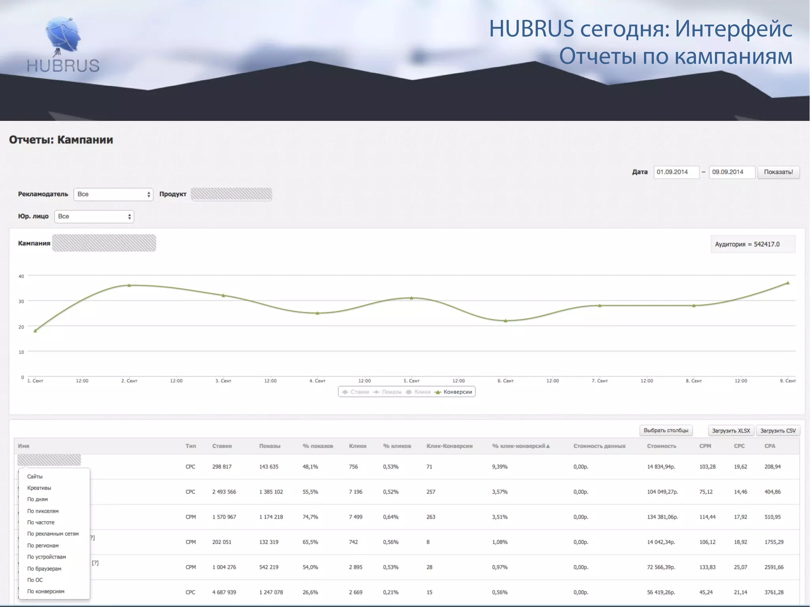Click the Аудитория = 542417.0 box

click(753, 244)
